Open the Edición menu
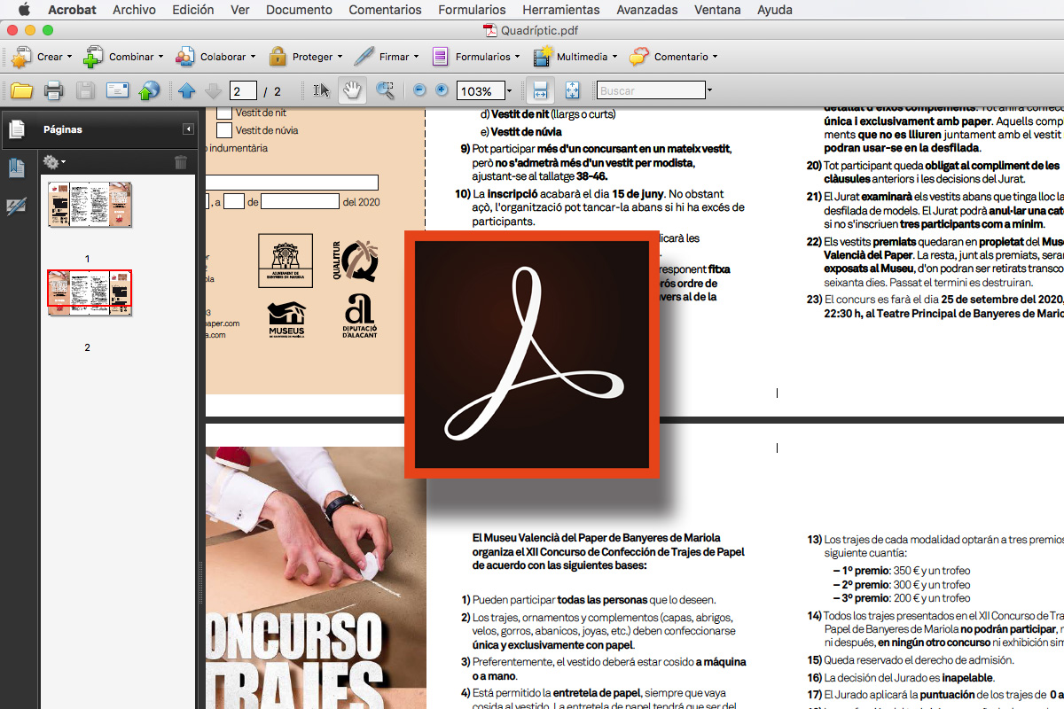 click(192, 10)
